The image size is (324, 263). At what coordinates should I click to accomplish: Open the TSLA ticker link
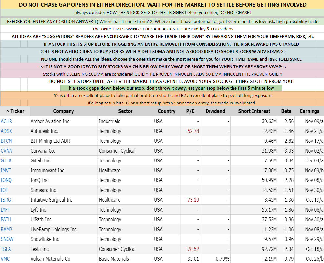6,249
